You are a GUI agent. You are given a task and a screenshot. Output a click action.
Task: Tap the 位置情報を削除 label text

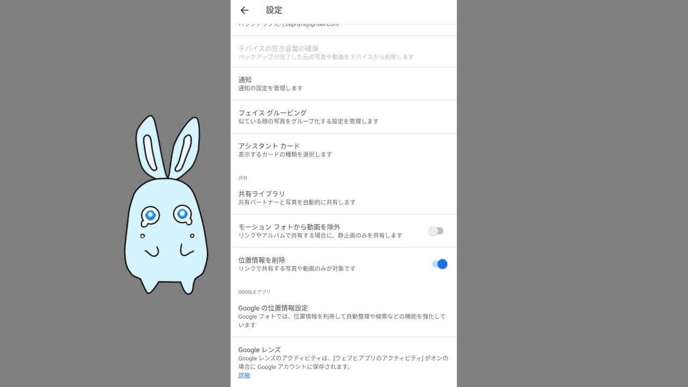[262, 260]
